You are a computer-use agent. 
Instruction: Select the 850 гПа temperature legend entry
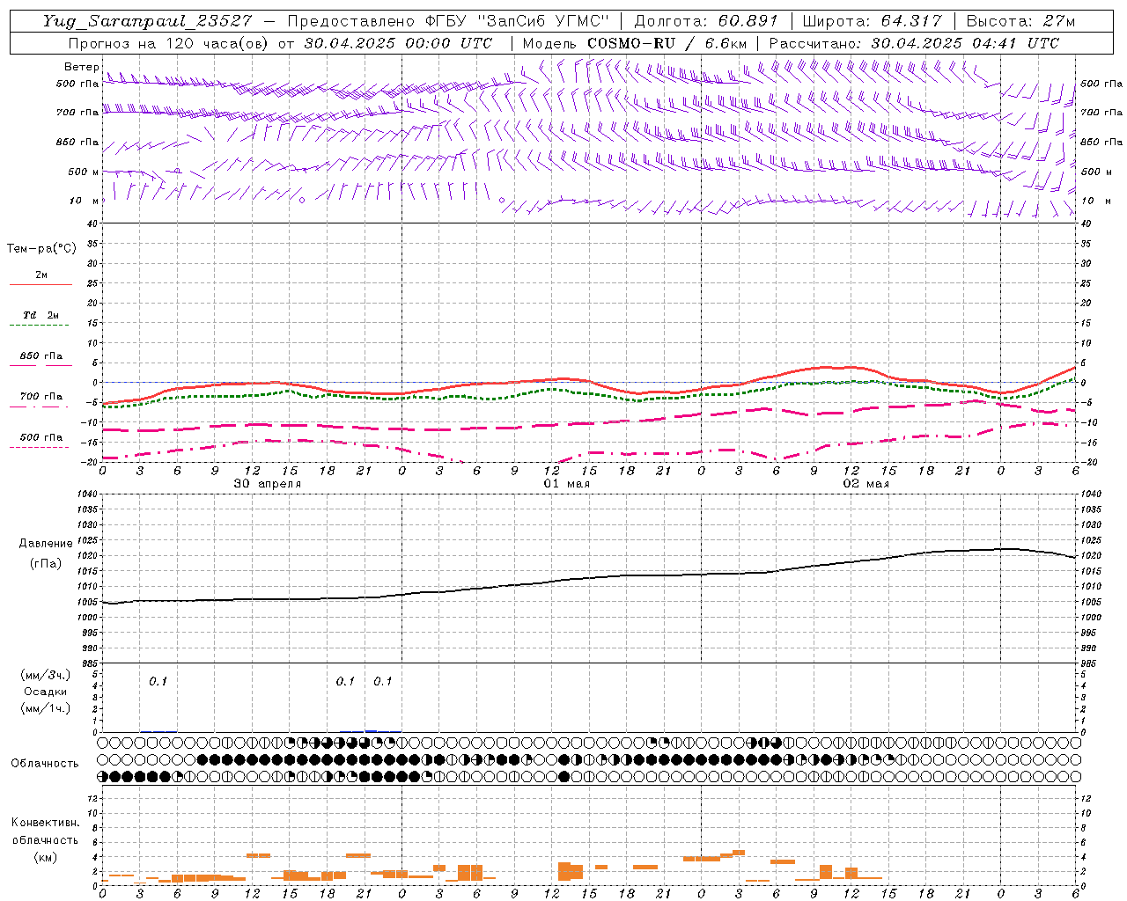[41, 355]
